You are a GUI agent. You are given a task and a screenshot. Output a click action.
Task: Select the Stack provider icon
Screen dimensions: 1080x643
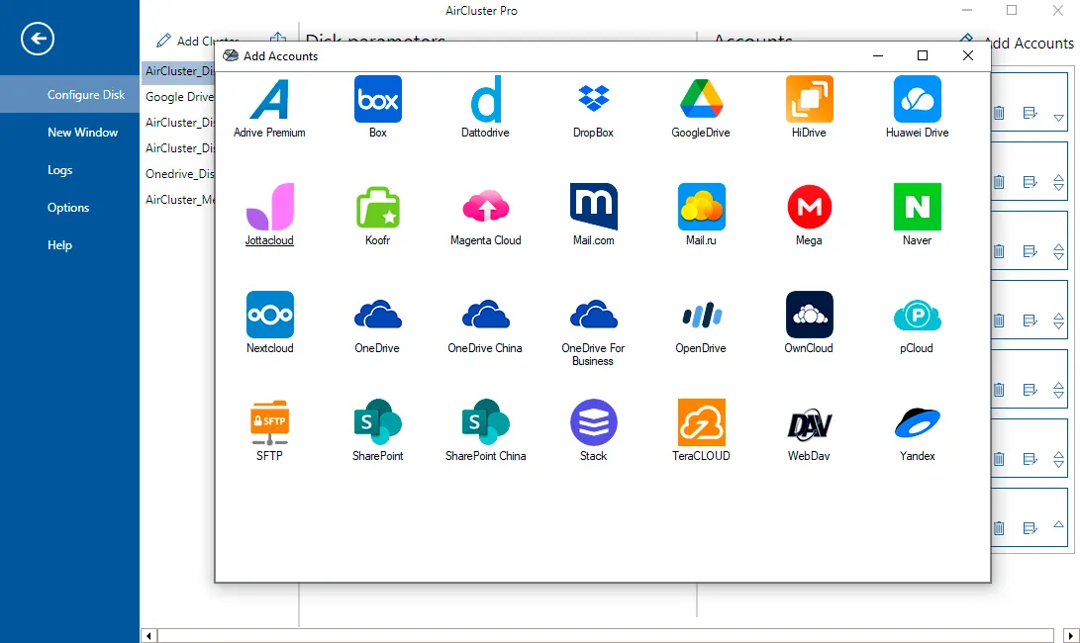click(593, 422)
